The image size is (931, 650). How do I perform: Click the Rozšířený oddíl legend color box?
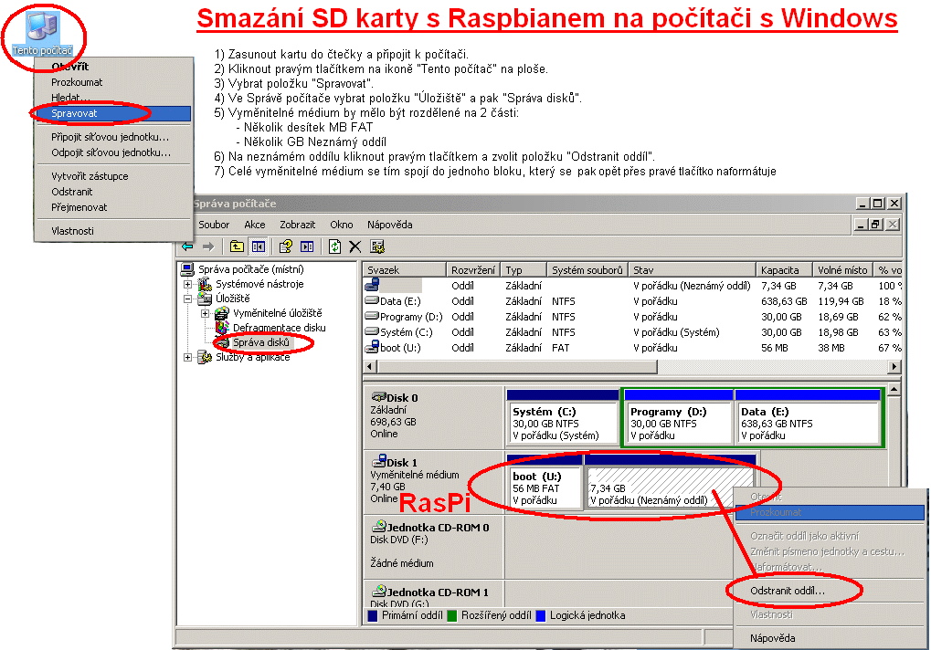point(452,615)
